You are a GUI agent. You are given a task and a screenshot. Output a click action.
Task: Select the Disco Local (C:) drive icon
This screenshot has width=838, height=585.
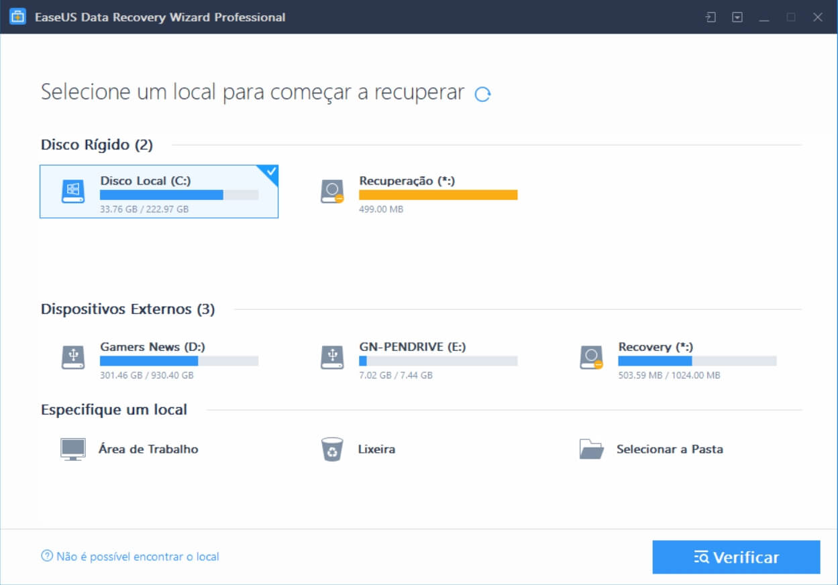(x=73, y=191)
